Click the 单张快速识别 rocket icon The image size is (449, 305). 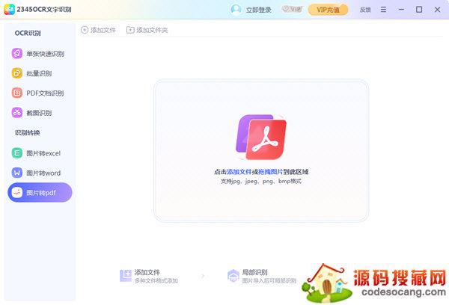tap(17, 54)
